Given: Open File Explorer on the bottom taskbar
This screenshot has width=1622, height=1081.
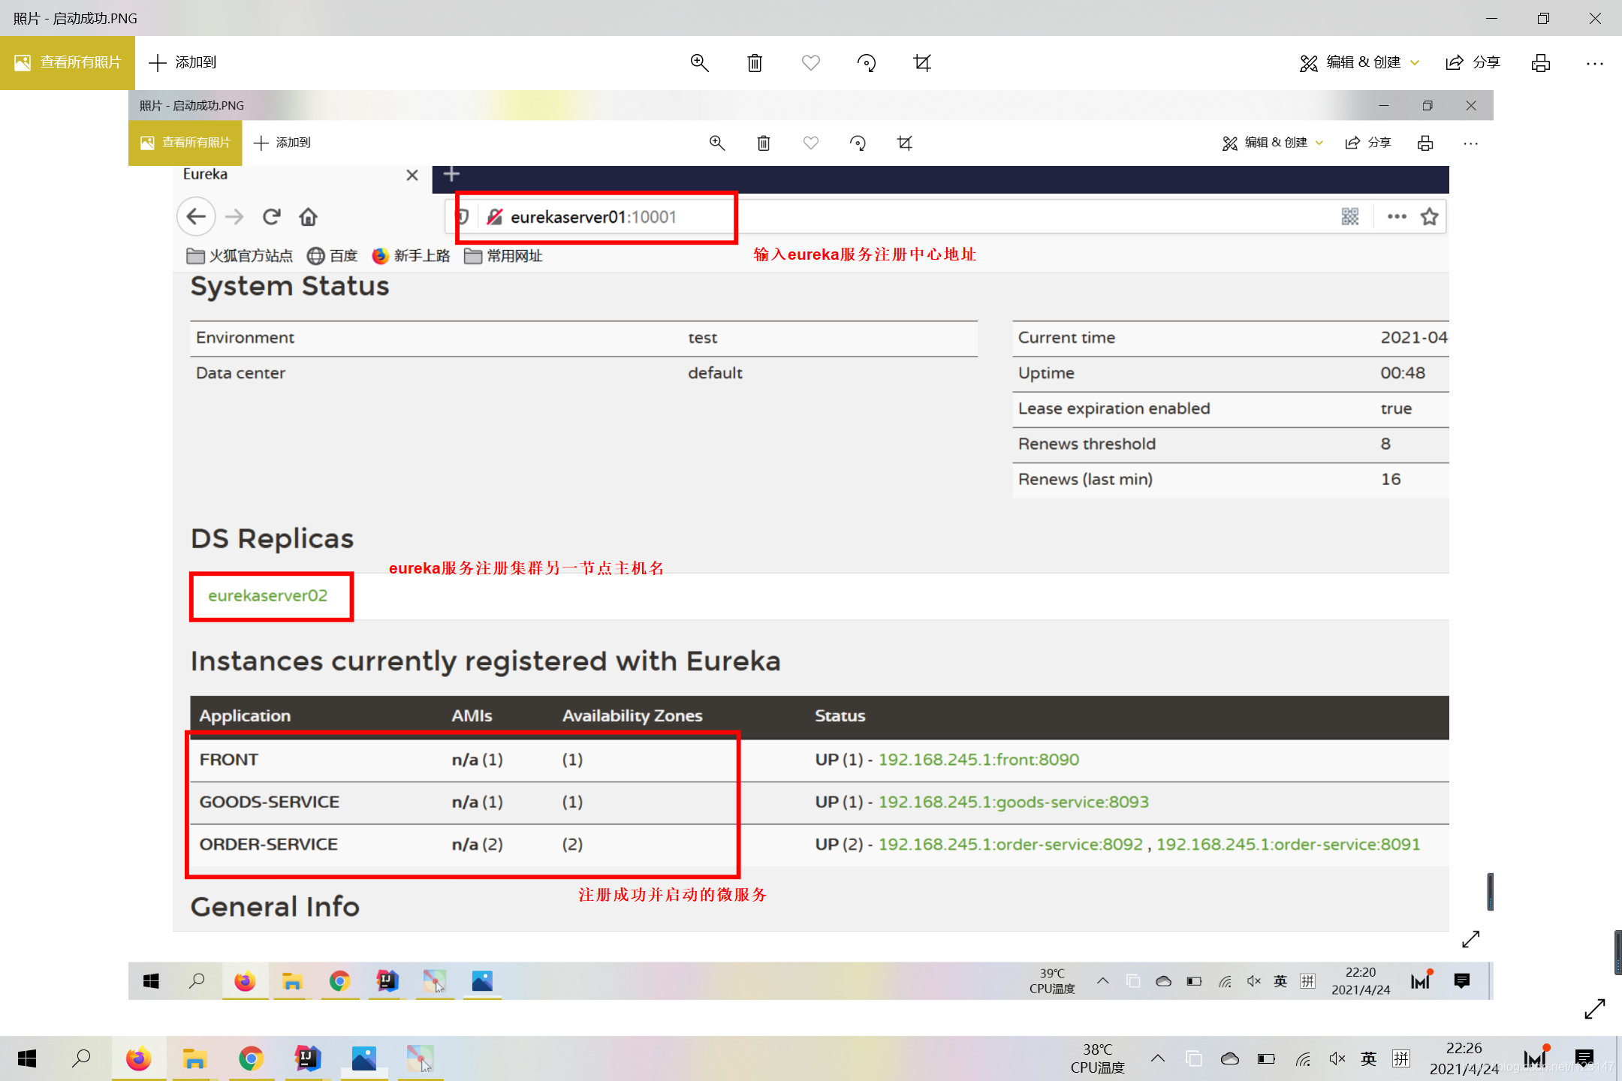Looking at the screenshot, I should point(194,1058).
